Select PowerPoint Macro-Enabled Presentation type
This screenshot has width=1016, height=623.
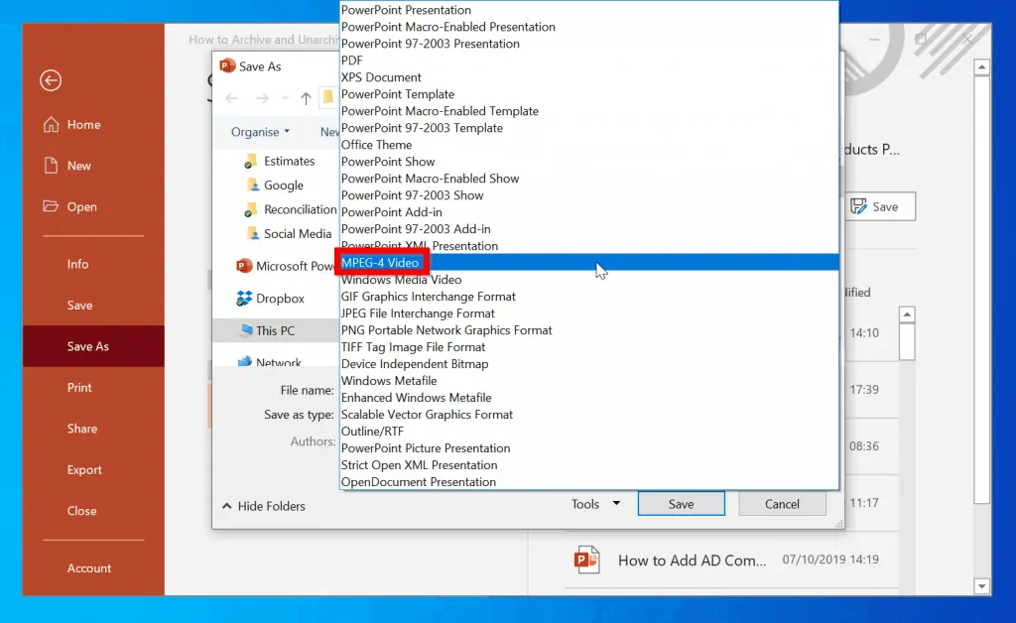pos(589,27)
